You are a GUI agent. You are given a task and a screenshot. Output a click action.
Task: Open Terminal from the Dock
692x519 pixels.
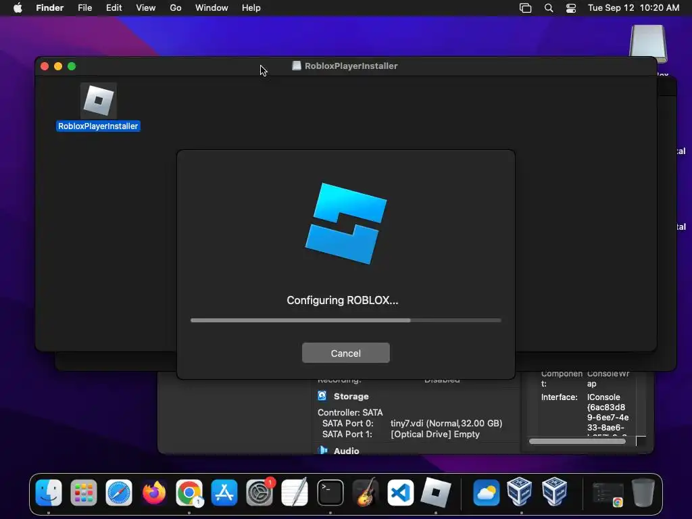click(x=330, y=492)
